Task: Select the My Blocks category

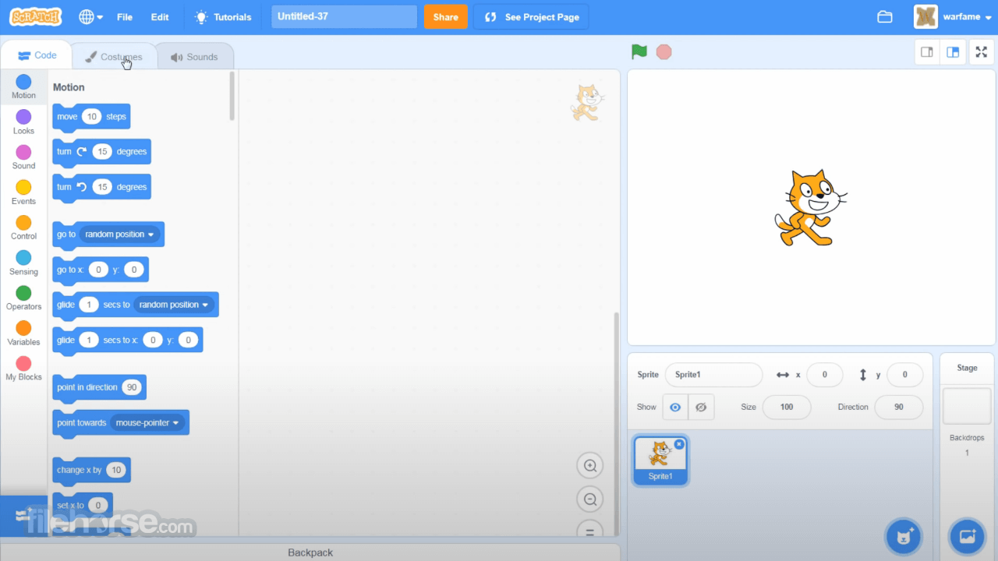Action: point(23,369)
